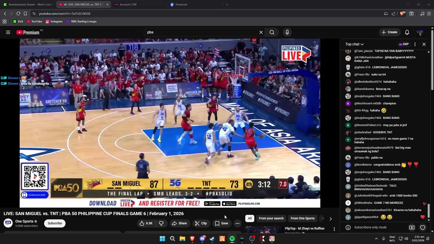Screen dimensions: 434x244
Task: Click the Create button
Action: tap(389, 32)
